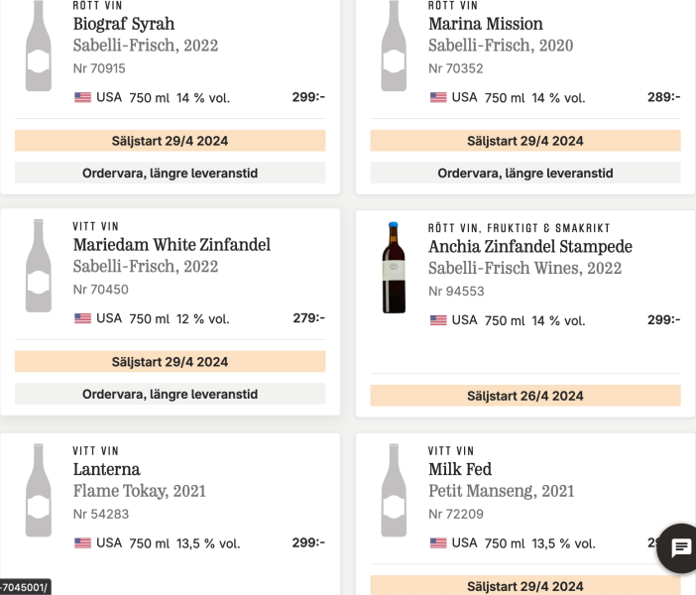
Task: Click the Anchia Zinfandel Stampede bottle image
Action: pos(394,268)
